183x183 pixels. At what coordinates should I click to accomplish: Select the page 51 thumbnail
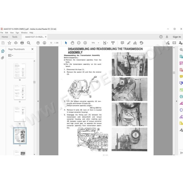coord(20,92)
